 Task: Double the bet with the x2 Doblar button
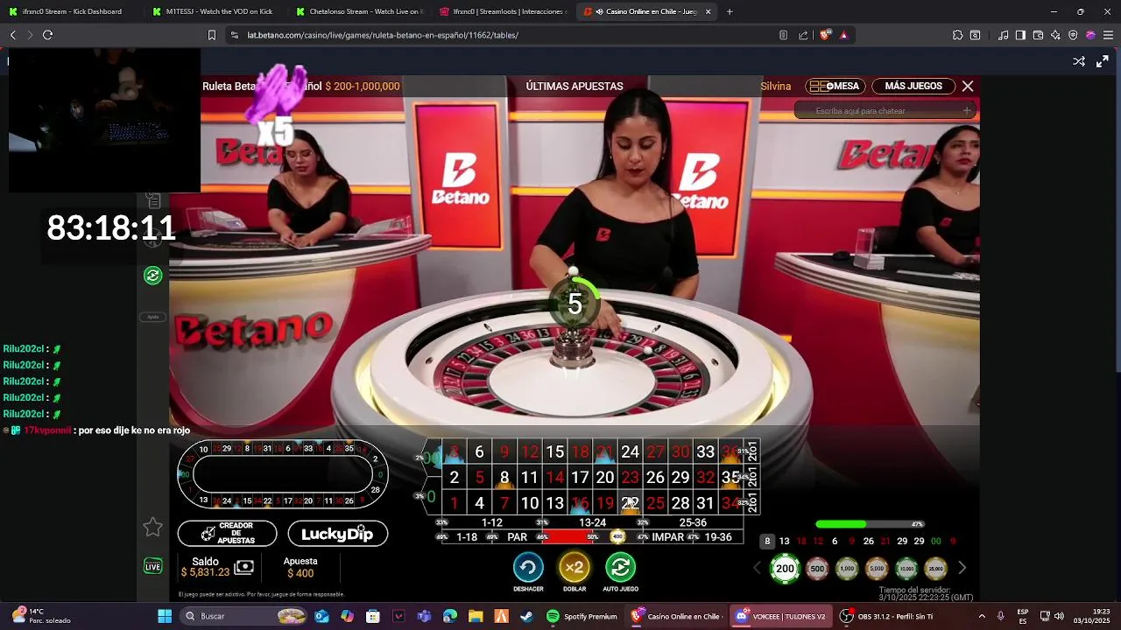coord(575,568)
